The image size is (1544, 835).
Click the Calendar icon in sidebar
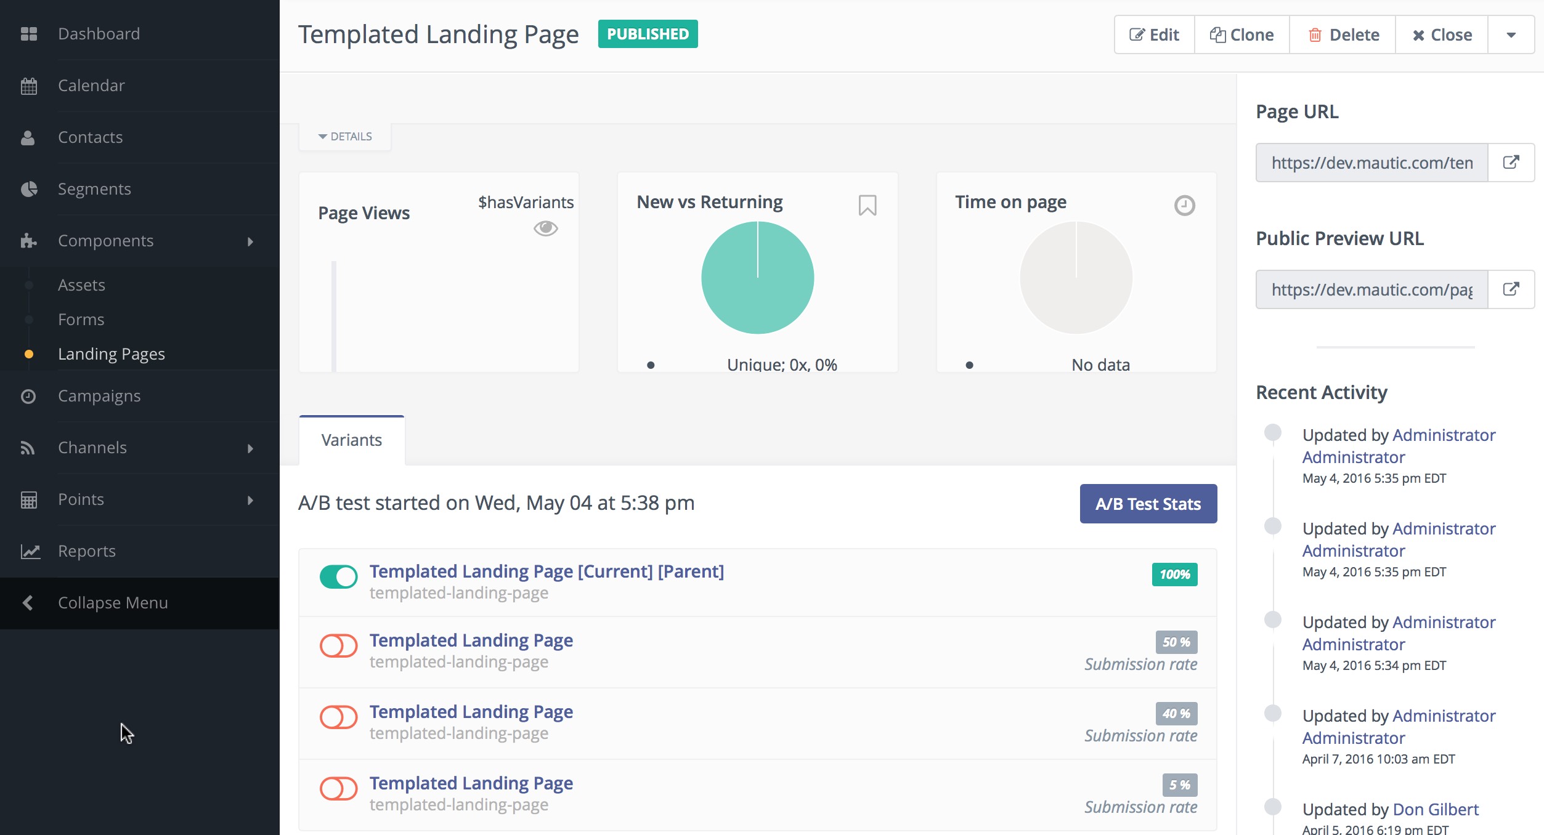(x=29, y=86)
